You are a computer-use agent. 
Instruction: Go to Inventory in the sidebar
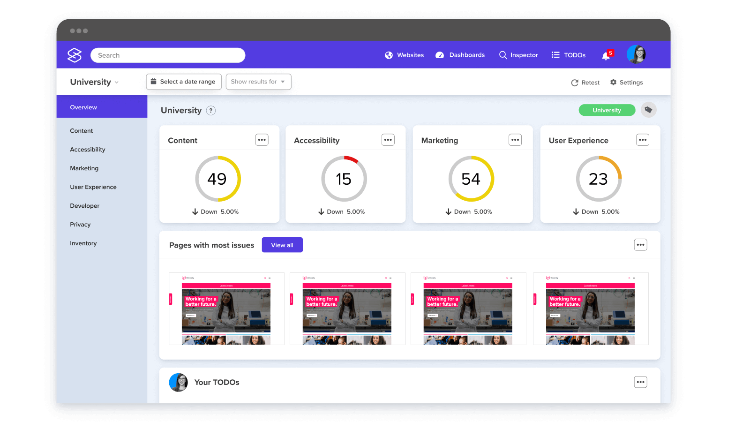(83, 243)
